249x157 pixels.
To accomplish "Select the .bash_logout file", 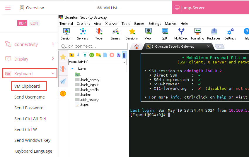I will coord(87,85).
